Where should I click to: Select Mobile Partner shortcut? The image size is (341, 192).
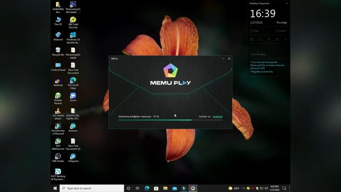point(58,99)
